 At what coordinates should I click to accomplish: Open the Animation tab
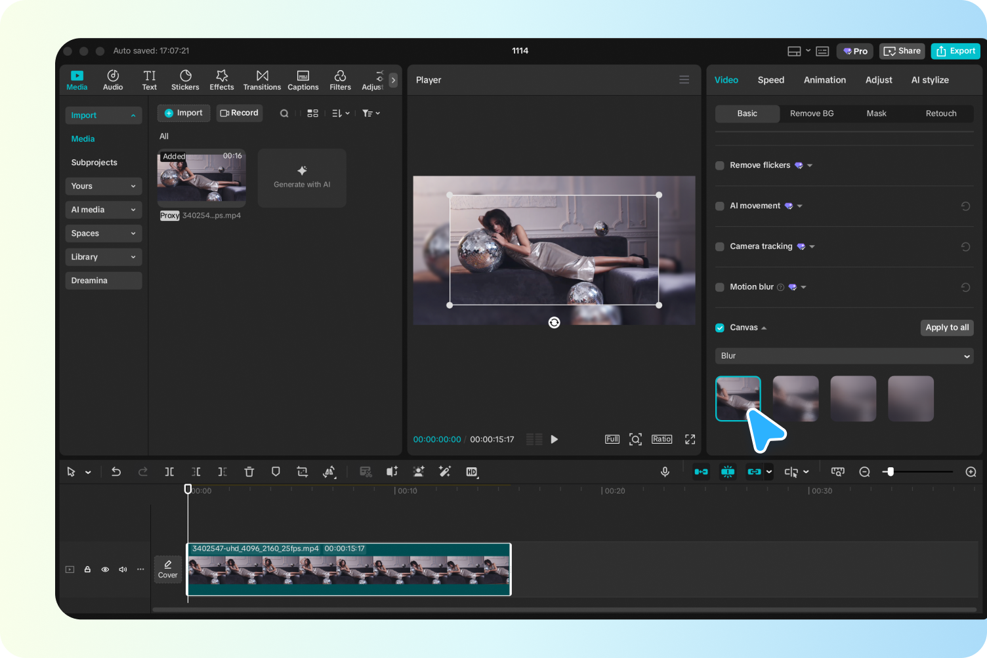point(824,79)
